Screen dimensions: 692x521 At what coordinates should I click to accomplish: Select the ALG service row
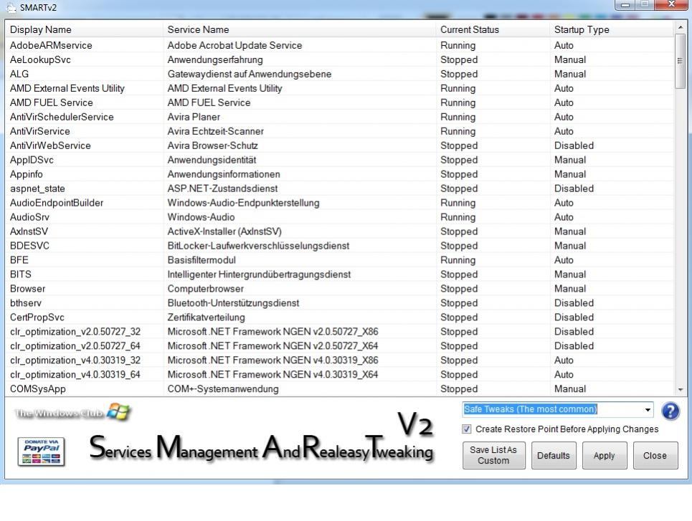coord(339,74)
